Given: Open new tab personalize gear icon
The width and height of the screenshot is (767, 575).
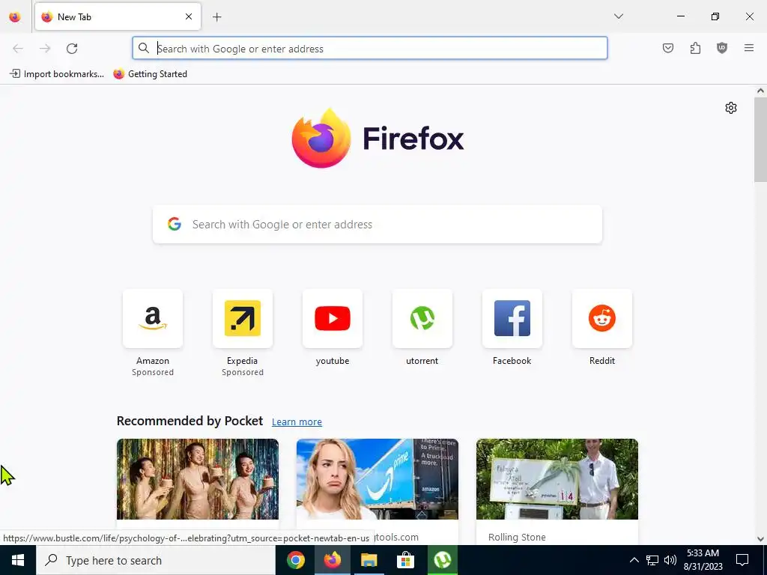Looking at the screenshot, I should (731, 108).
